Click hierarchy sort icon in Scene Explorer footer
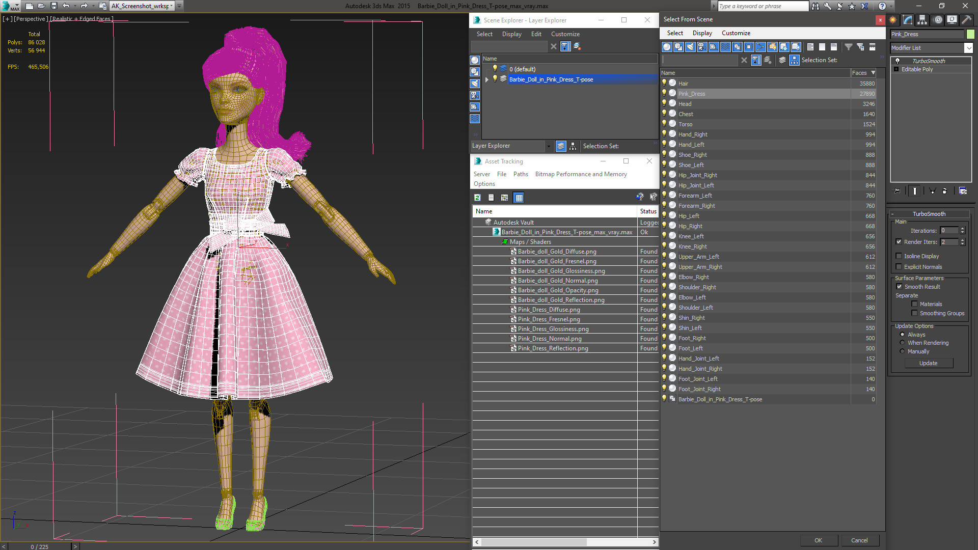Screen dimensions: 978x550 point(573,146)
